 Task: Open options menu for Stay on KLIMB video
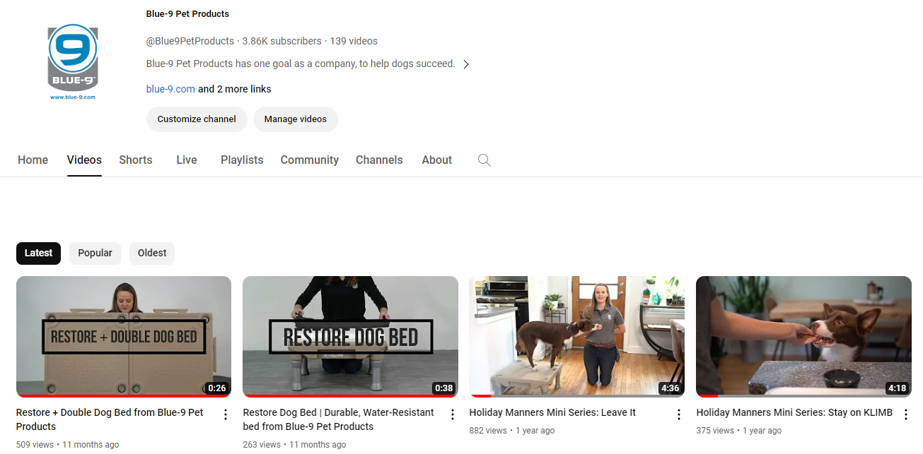pyautogui.click(x=905, y=414)
